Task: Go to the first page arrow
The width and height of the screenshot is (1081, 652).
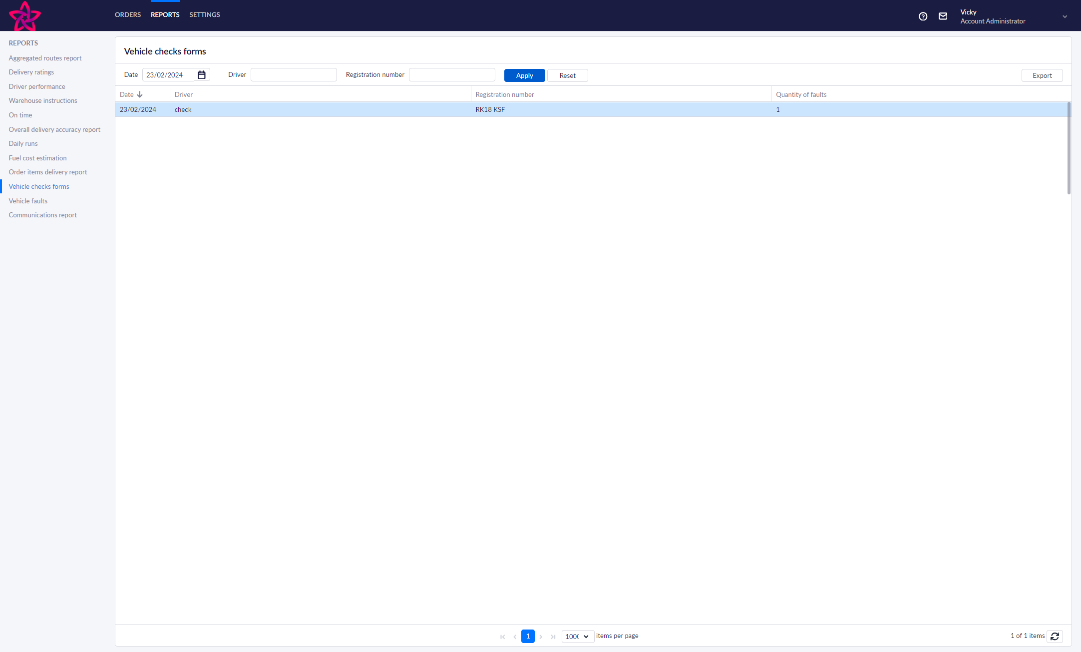Action: click(x=502, y=637)
